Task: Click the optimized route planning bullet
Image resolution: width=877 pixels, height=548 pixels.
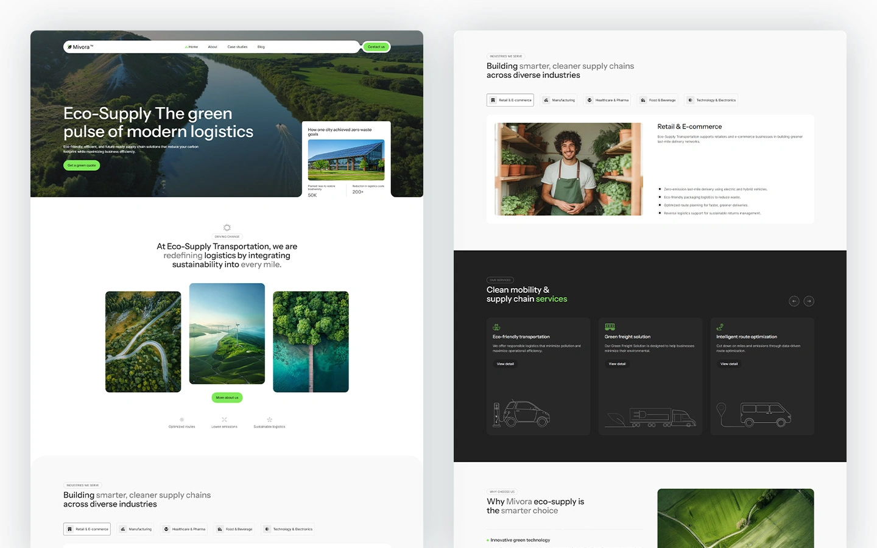Action: (x=703, y=205)
